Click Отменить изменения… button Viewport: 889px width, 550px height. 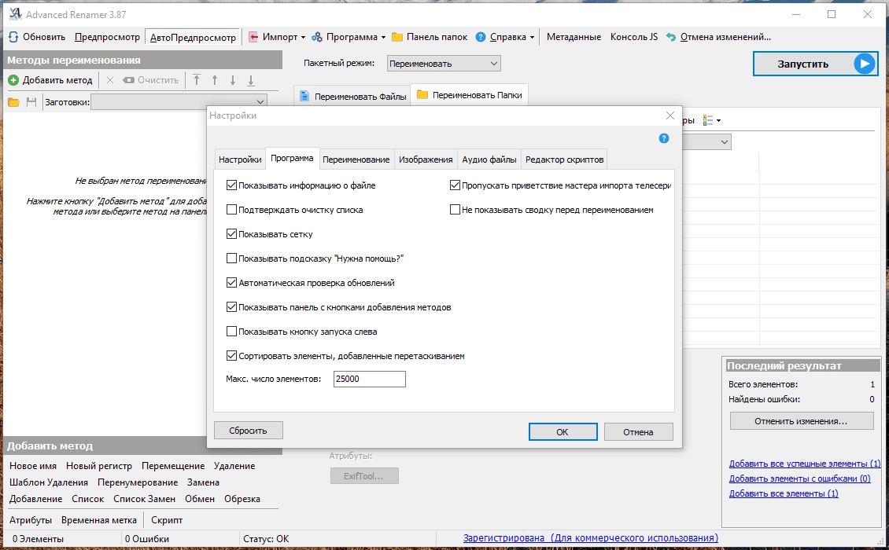click(801, 421)
